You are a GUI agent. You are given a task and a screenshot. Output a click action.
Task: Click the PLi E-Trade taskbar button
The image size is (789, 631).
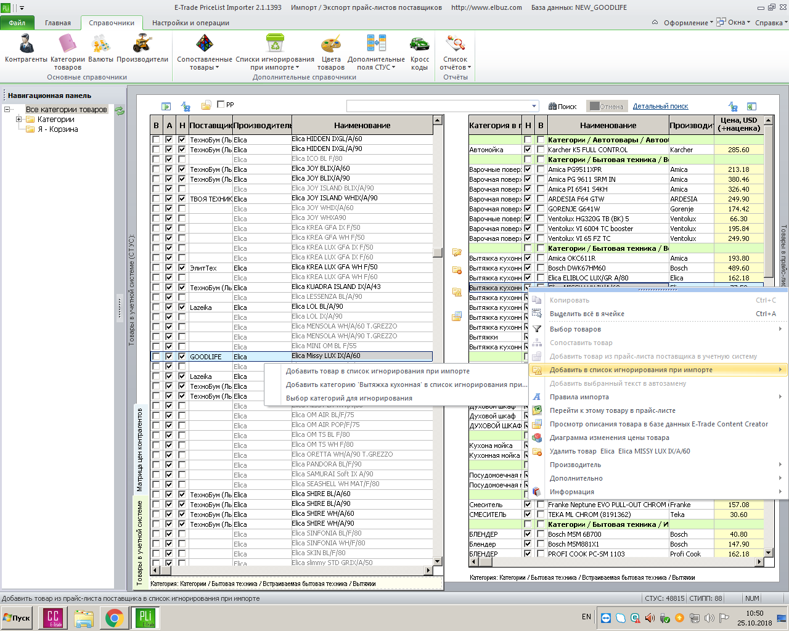pos(145,617)
